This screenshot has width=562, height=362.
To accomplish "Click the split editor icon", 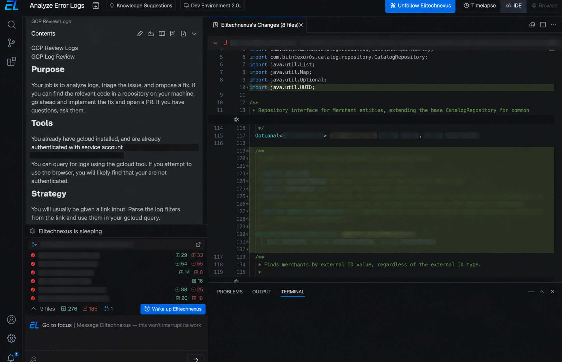I will [x=543, y=25].
